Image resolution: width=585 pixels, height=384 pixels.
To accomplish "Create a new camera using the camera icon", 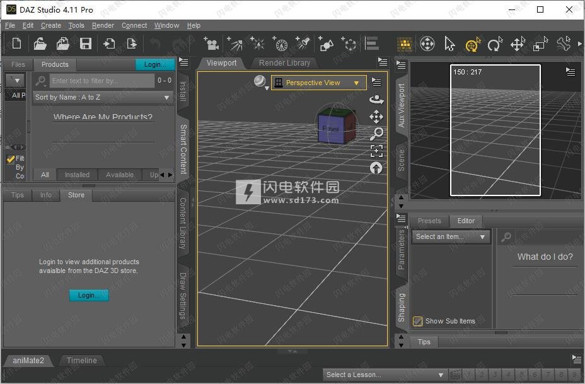I will [x=211, y=44].
